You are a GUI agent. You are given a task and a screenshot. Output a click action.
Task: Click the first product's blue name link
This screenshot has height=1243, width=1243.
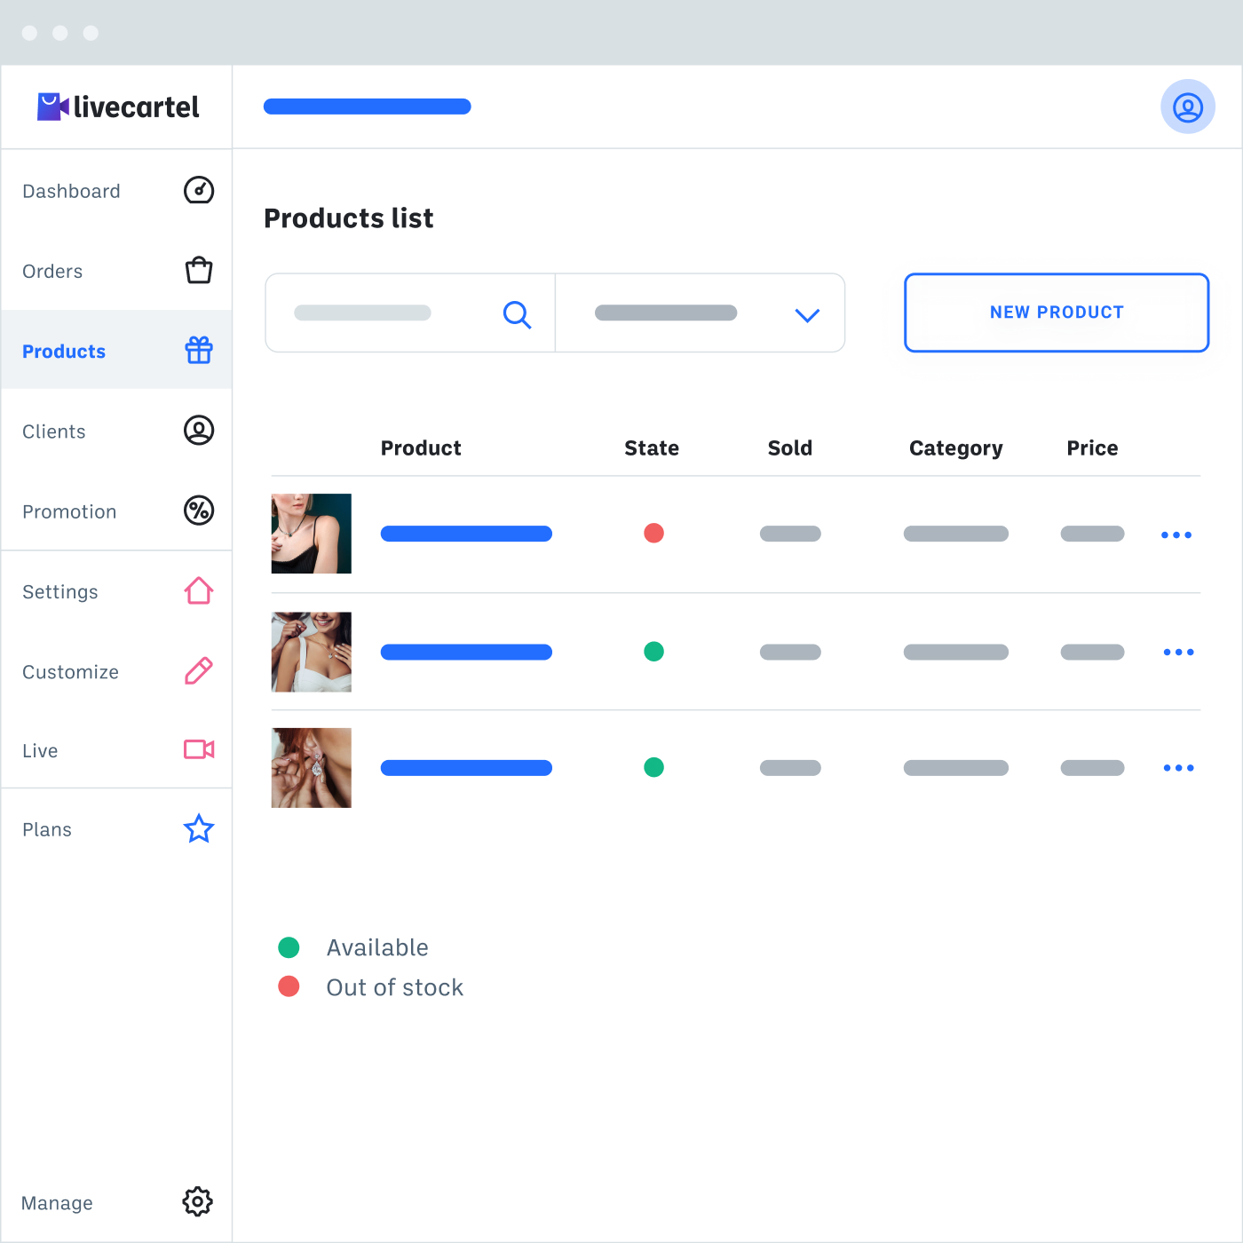[x=466, y=534]
